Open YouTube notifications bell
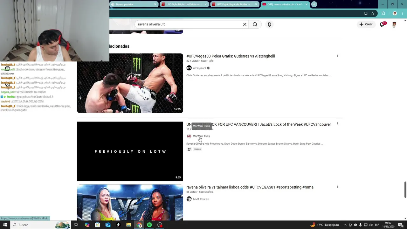The image size is (407, 229). pyautogui.click(x=382, y=24)
